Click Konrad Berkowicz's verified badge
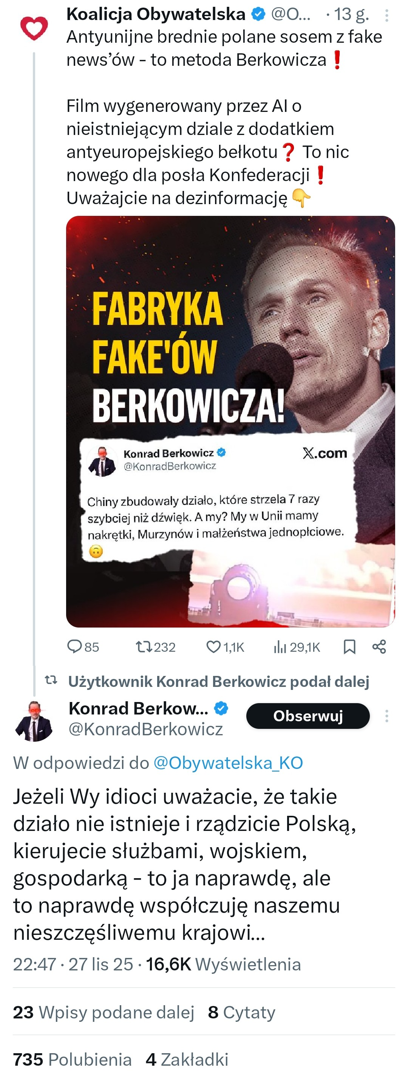408x1074 pixels. pyautogui.click(x=221, y=708)
